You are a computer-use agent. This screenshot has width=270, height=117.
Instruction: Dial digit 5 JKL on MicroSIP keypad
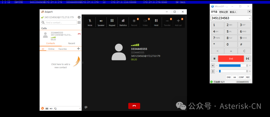[x=231, y=31]
